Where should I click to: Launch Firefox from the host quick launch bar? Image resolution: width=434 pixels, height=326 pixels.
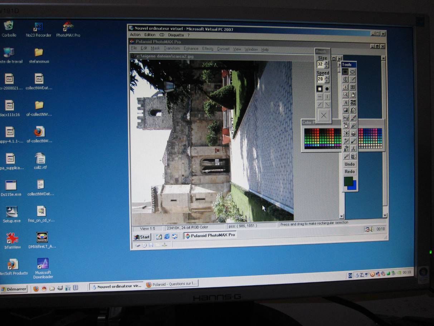(36, 288)
